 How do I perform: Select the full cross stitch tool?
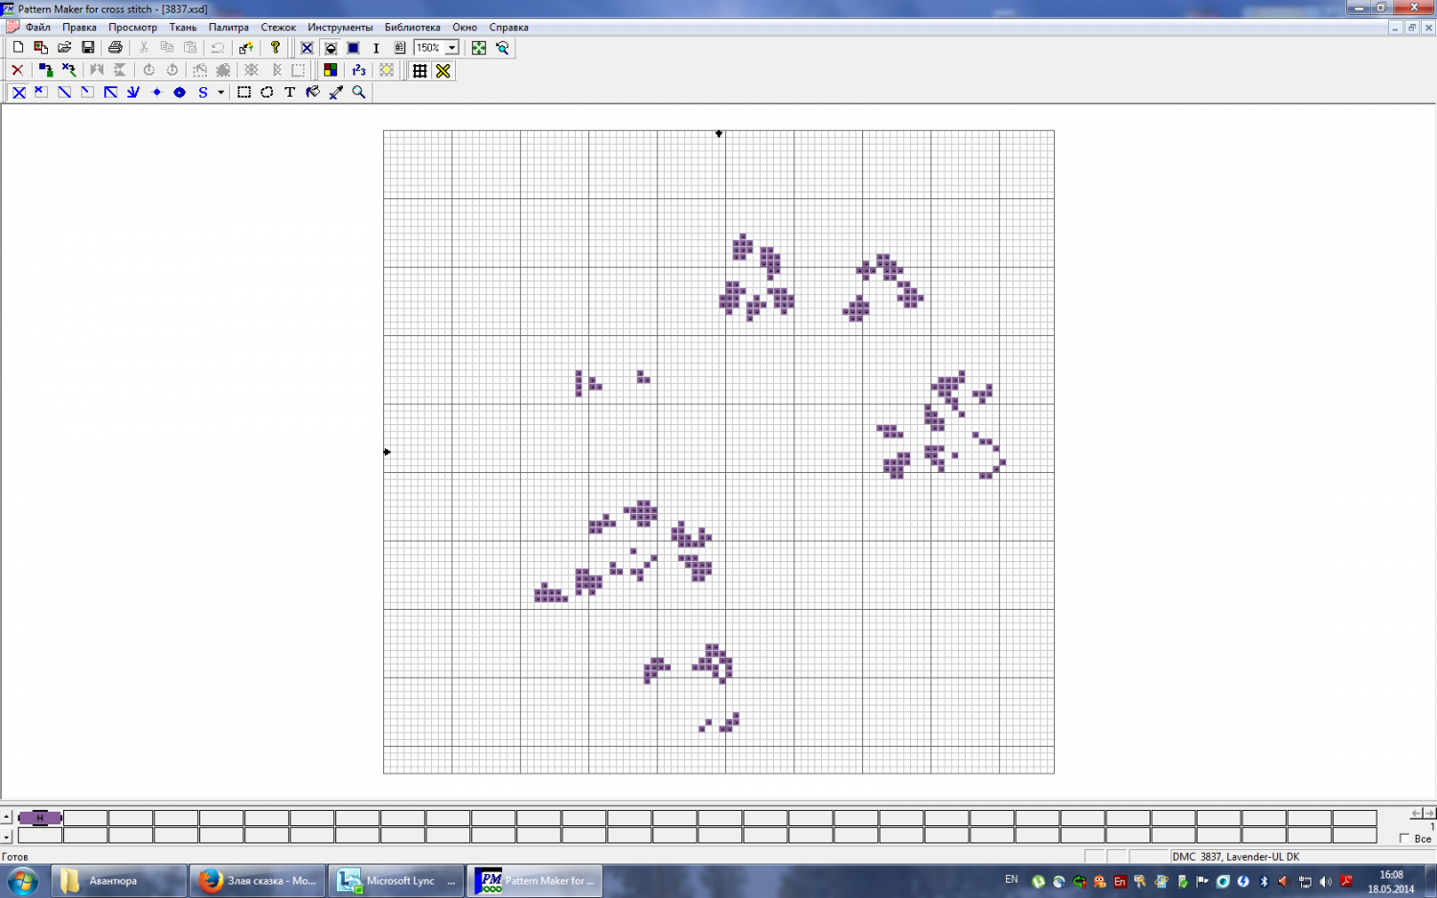18,93
